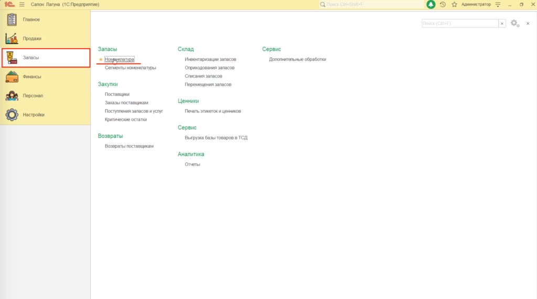The image size is (537, 299).
Task: Focus the Поиск (Ctrl+F) field
Action: pos(460,23)
